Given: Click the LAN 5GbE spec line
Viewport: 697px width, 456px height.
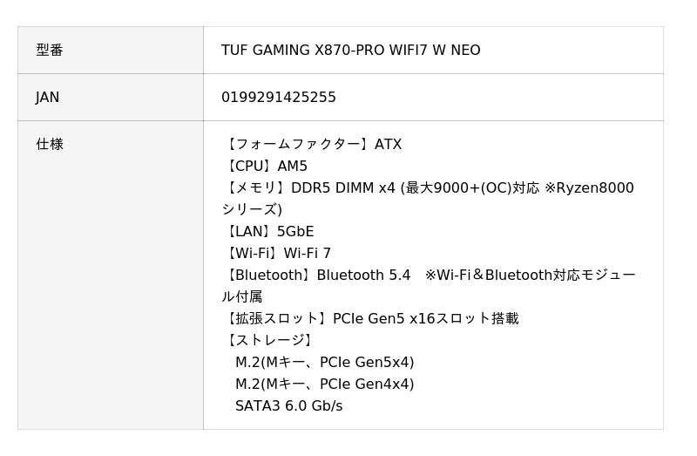Looking at the screenshot, I should point(268,232).
